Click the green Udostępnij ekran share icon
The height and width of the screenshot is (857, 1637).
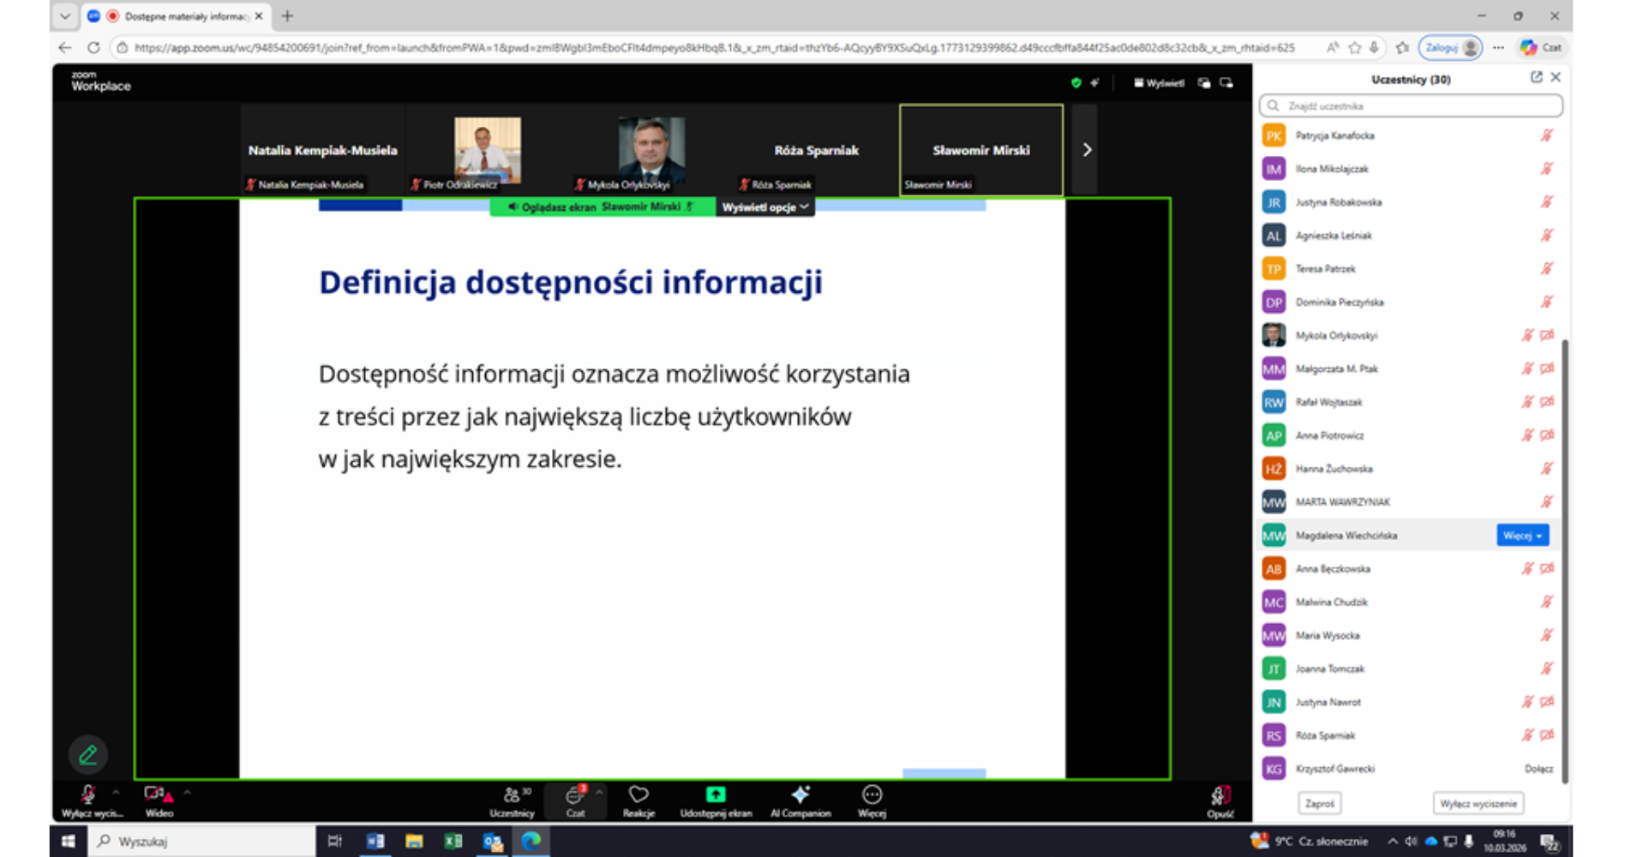point(715,795)
